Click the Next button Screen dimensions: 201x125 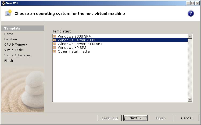coord(135,118)
